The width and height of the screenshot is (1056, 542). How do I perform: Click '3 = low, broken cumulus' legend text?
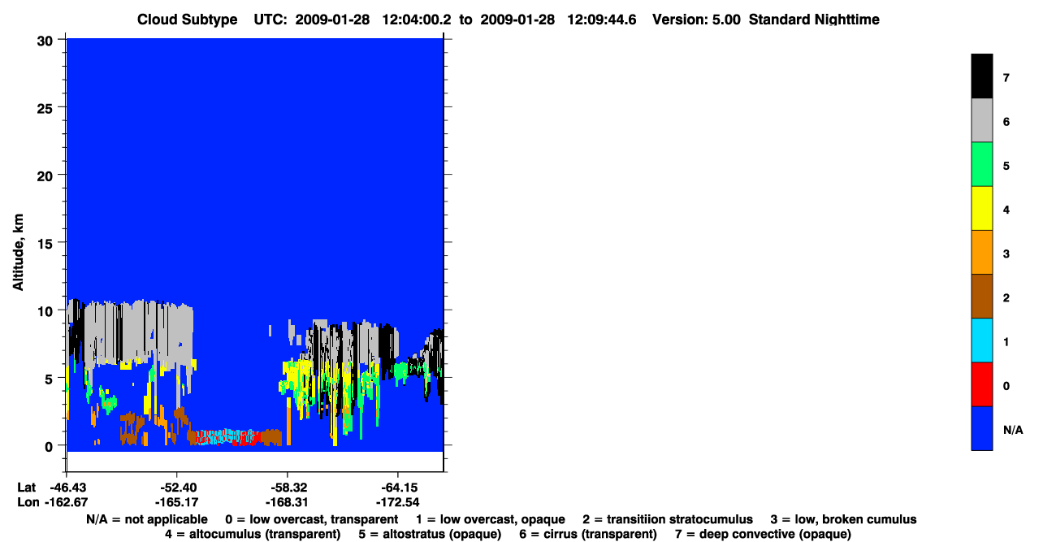(843, 519)
